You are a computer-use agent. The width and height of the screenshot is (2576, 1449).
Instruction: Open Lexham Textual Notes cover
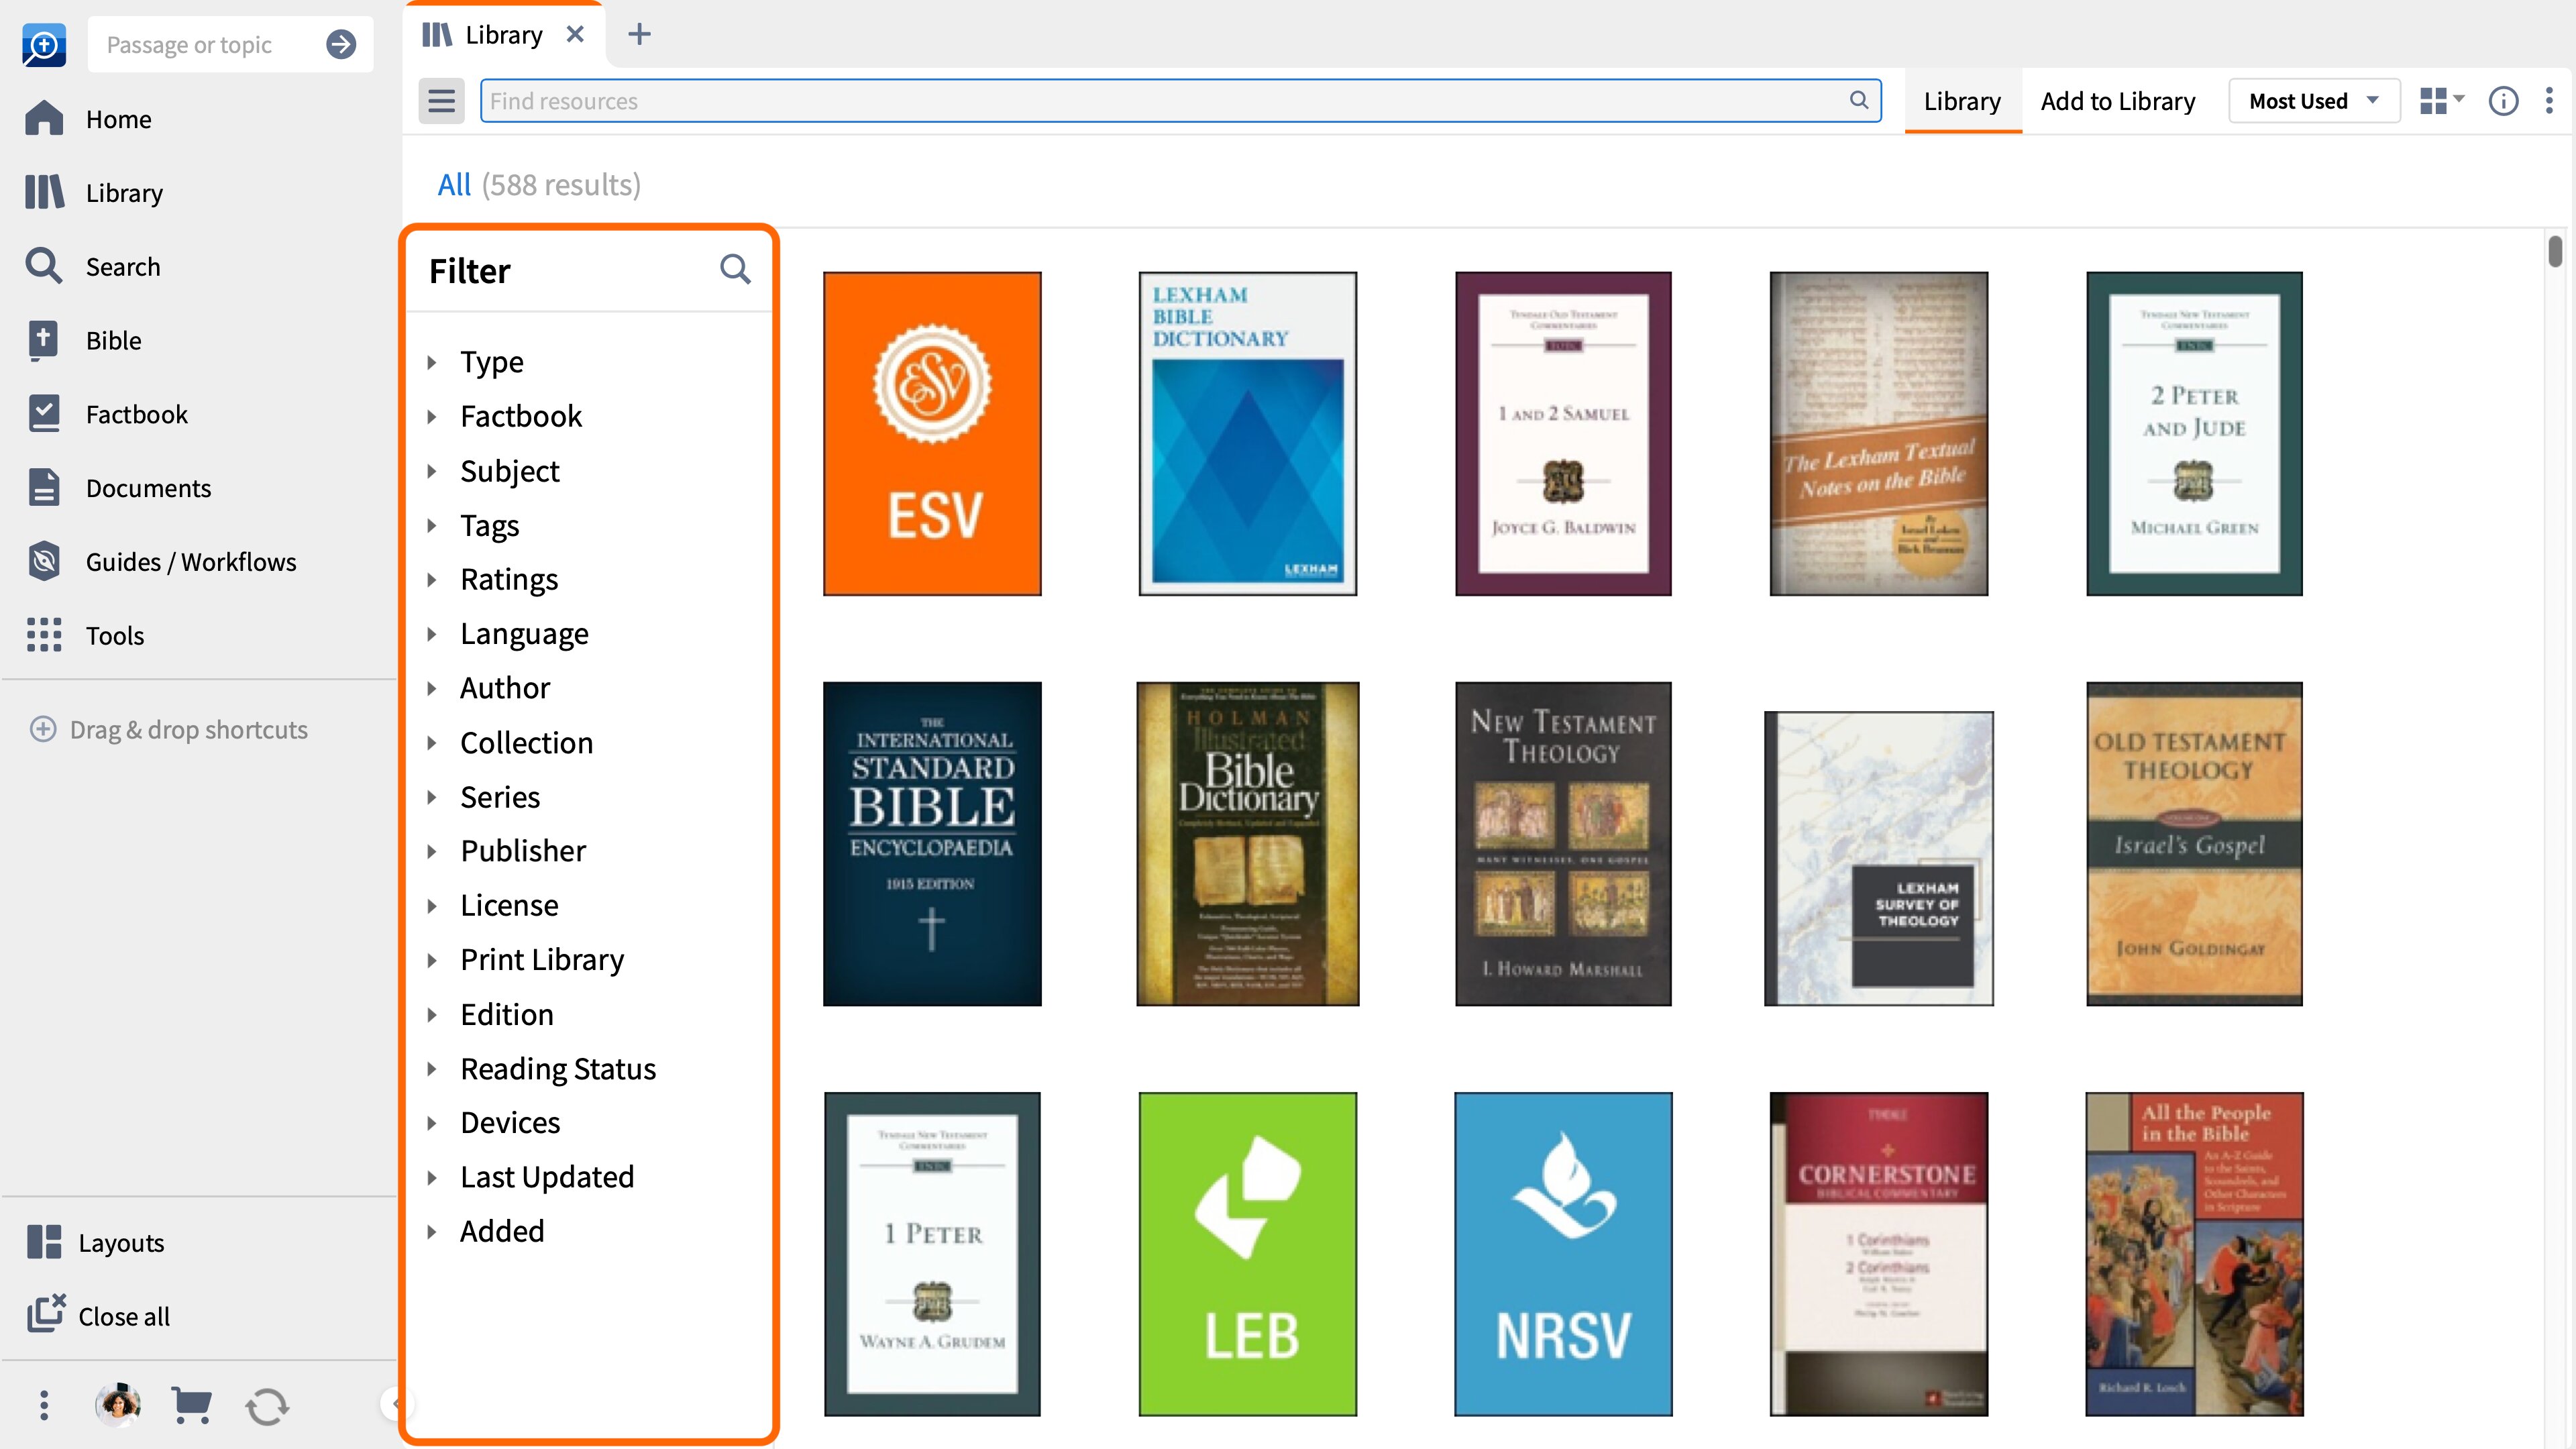pyautogui.click(x=1879, y=433)
